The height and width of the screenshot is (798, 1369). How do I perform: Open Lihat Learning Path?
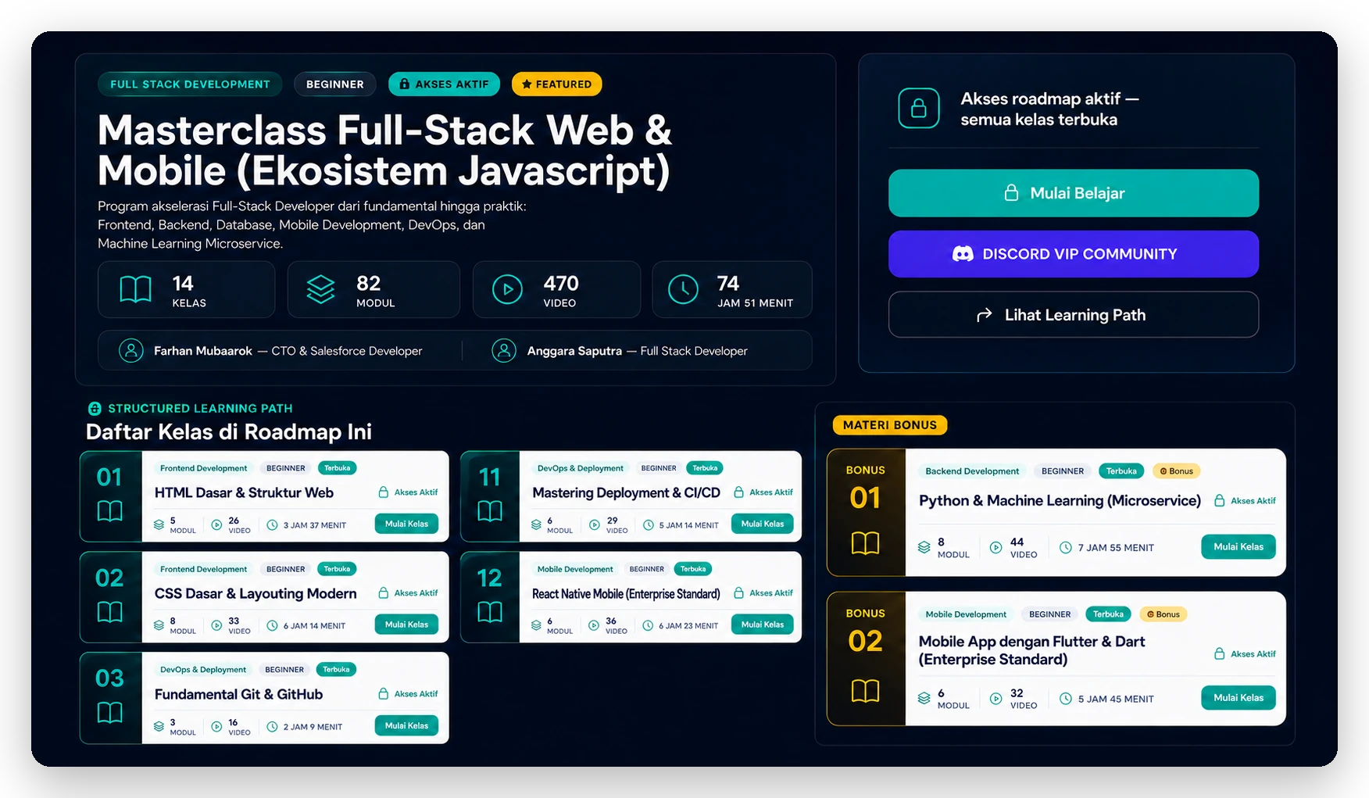[1074, 315]
